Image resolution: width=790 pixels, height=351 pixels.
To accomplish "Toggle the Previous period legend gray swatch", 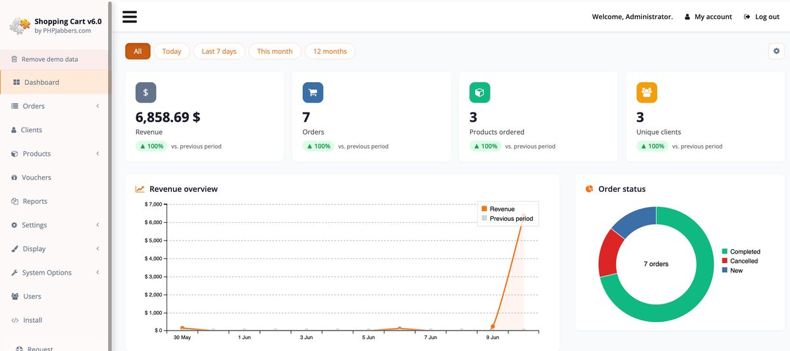I will (485, 218).
